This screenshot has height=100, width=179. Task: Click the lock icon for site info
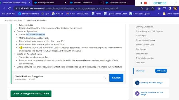[x=16, y=9]
